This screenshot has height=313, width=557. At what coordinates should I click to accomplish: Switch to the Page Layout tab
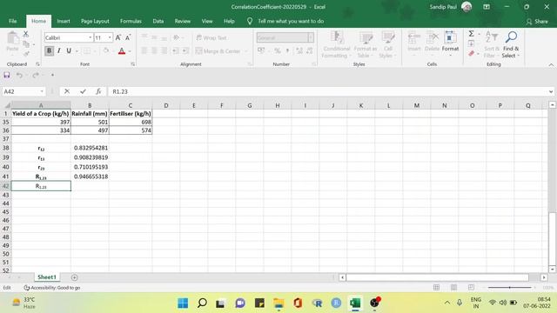pos(95,21)
